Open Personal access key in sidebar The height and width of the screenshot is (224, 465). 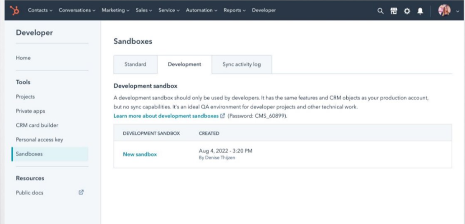click(x=39, y=140)
